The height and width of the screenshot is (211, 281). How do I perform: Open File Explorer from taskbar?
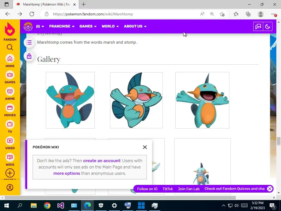click(x=33, y=206)
